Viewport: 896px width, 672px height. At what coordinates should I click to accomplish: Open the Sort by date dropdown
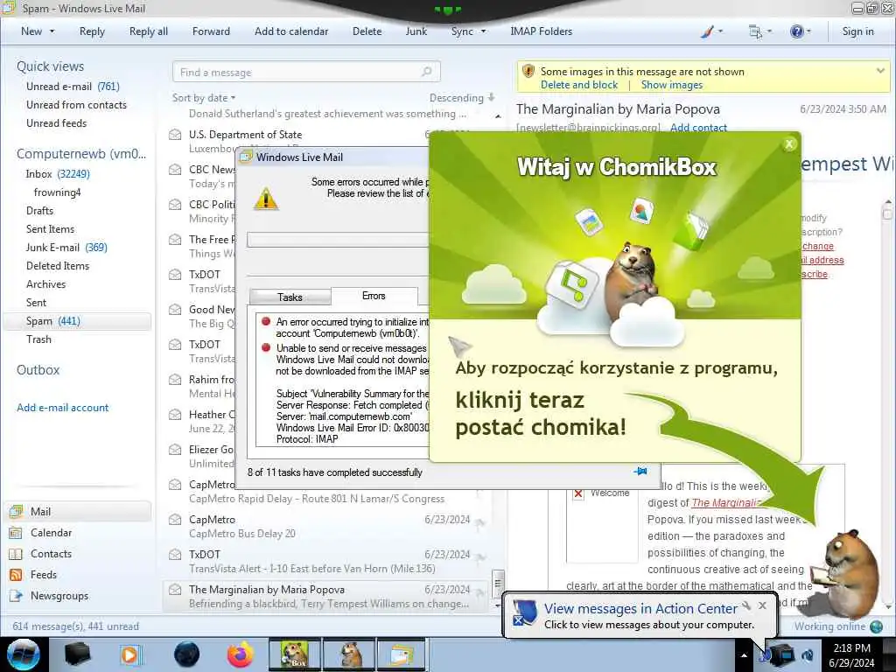click(204, 98)
